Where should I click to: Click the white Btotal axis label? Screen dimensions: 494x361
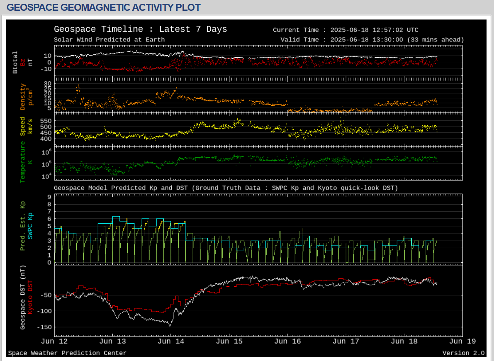(x=15, y=62)
